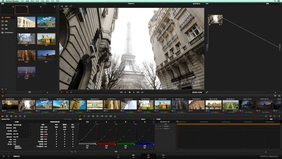The height and width of the screenshot is (159, 282).
Task: Open the third Camera Raw dropdown row
Action: click(x=22, y=131)
